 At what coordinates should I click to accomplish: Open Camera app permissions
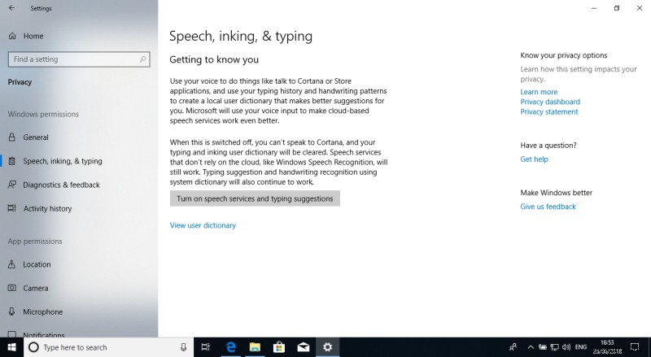coord(36,288)
